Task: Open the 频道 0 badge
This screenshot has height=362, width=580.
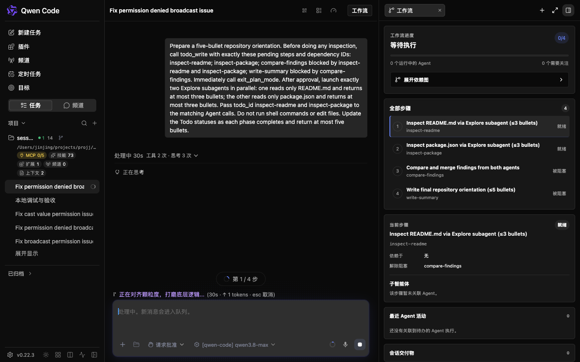Action: pos(56,164)
